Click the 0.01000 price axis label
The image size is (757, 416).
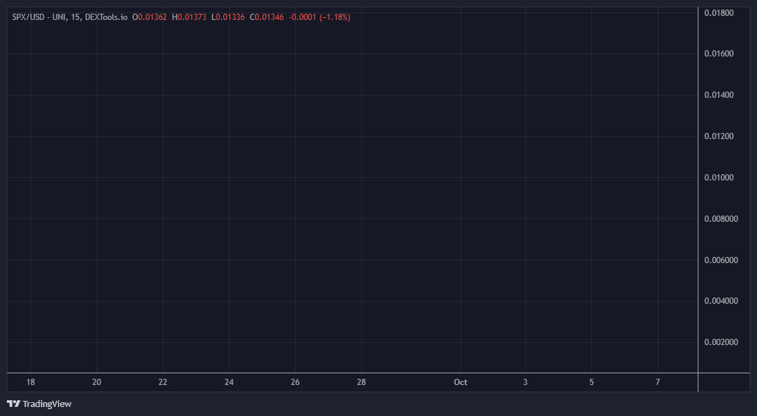[719, 178]
